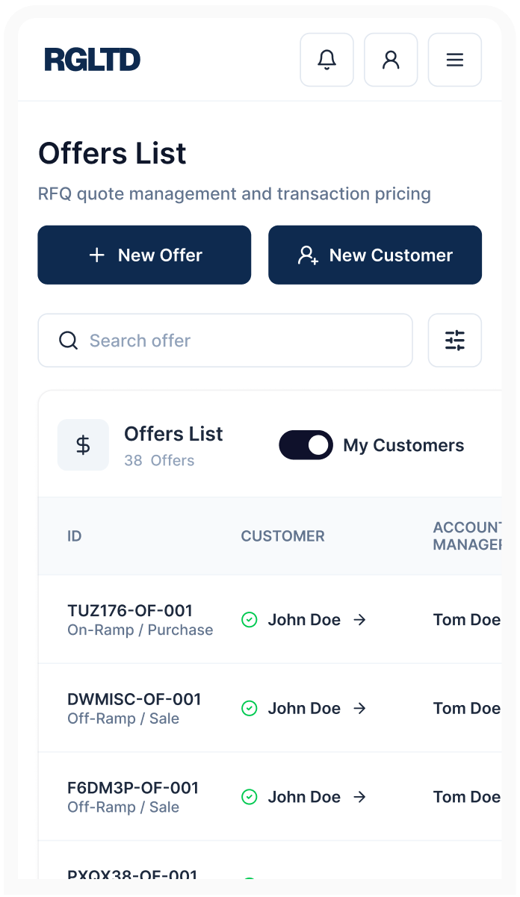This screenshot has width=520, height=897.
Task: Focus the Search offer input field
Action: (225, 341)
